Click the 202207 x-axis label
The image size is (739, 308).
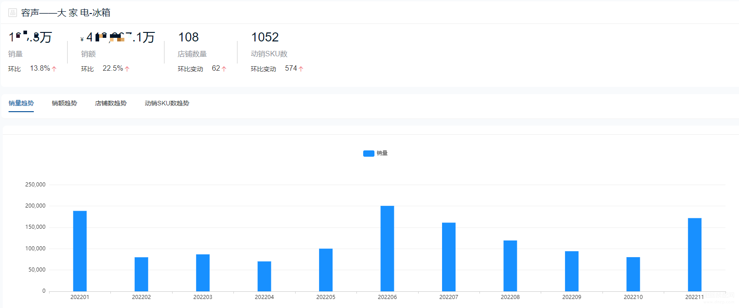(449, 297)
